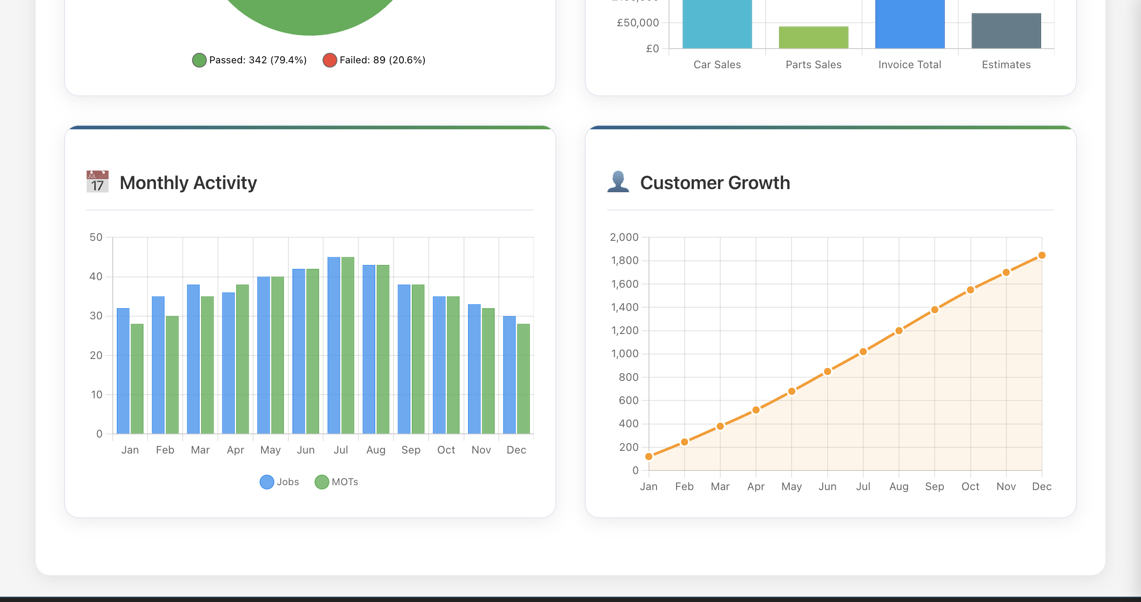Click the green MOTs legend marker
1141x602 pixels.
[321, 482]
